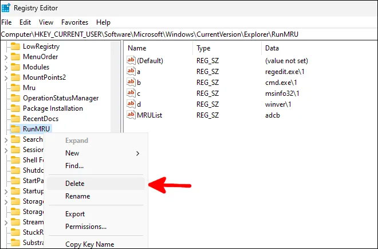Viewport: 378px width, 249px height.
Task: Expand the Modules key arrow
Action: (x=6, y=67)
